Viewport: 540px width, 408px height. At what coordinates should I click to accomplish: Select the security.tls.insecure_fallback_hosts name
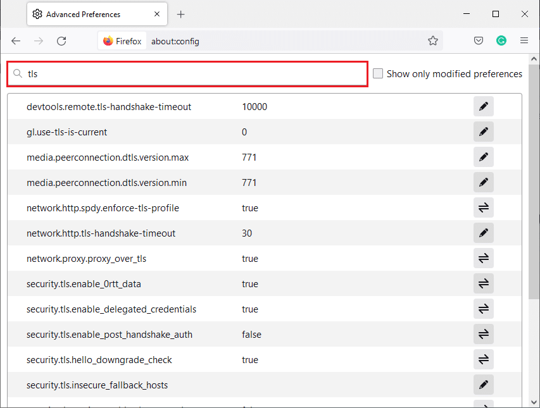[x=97, y=385]
